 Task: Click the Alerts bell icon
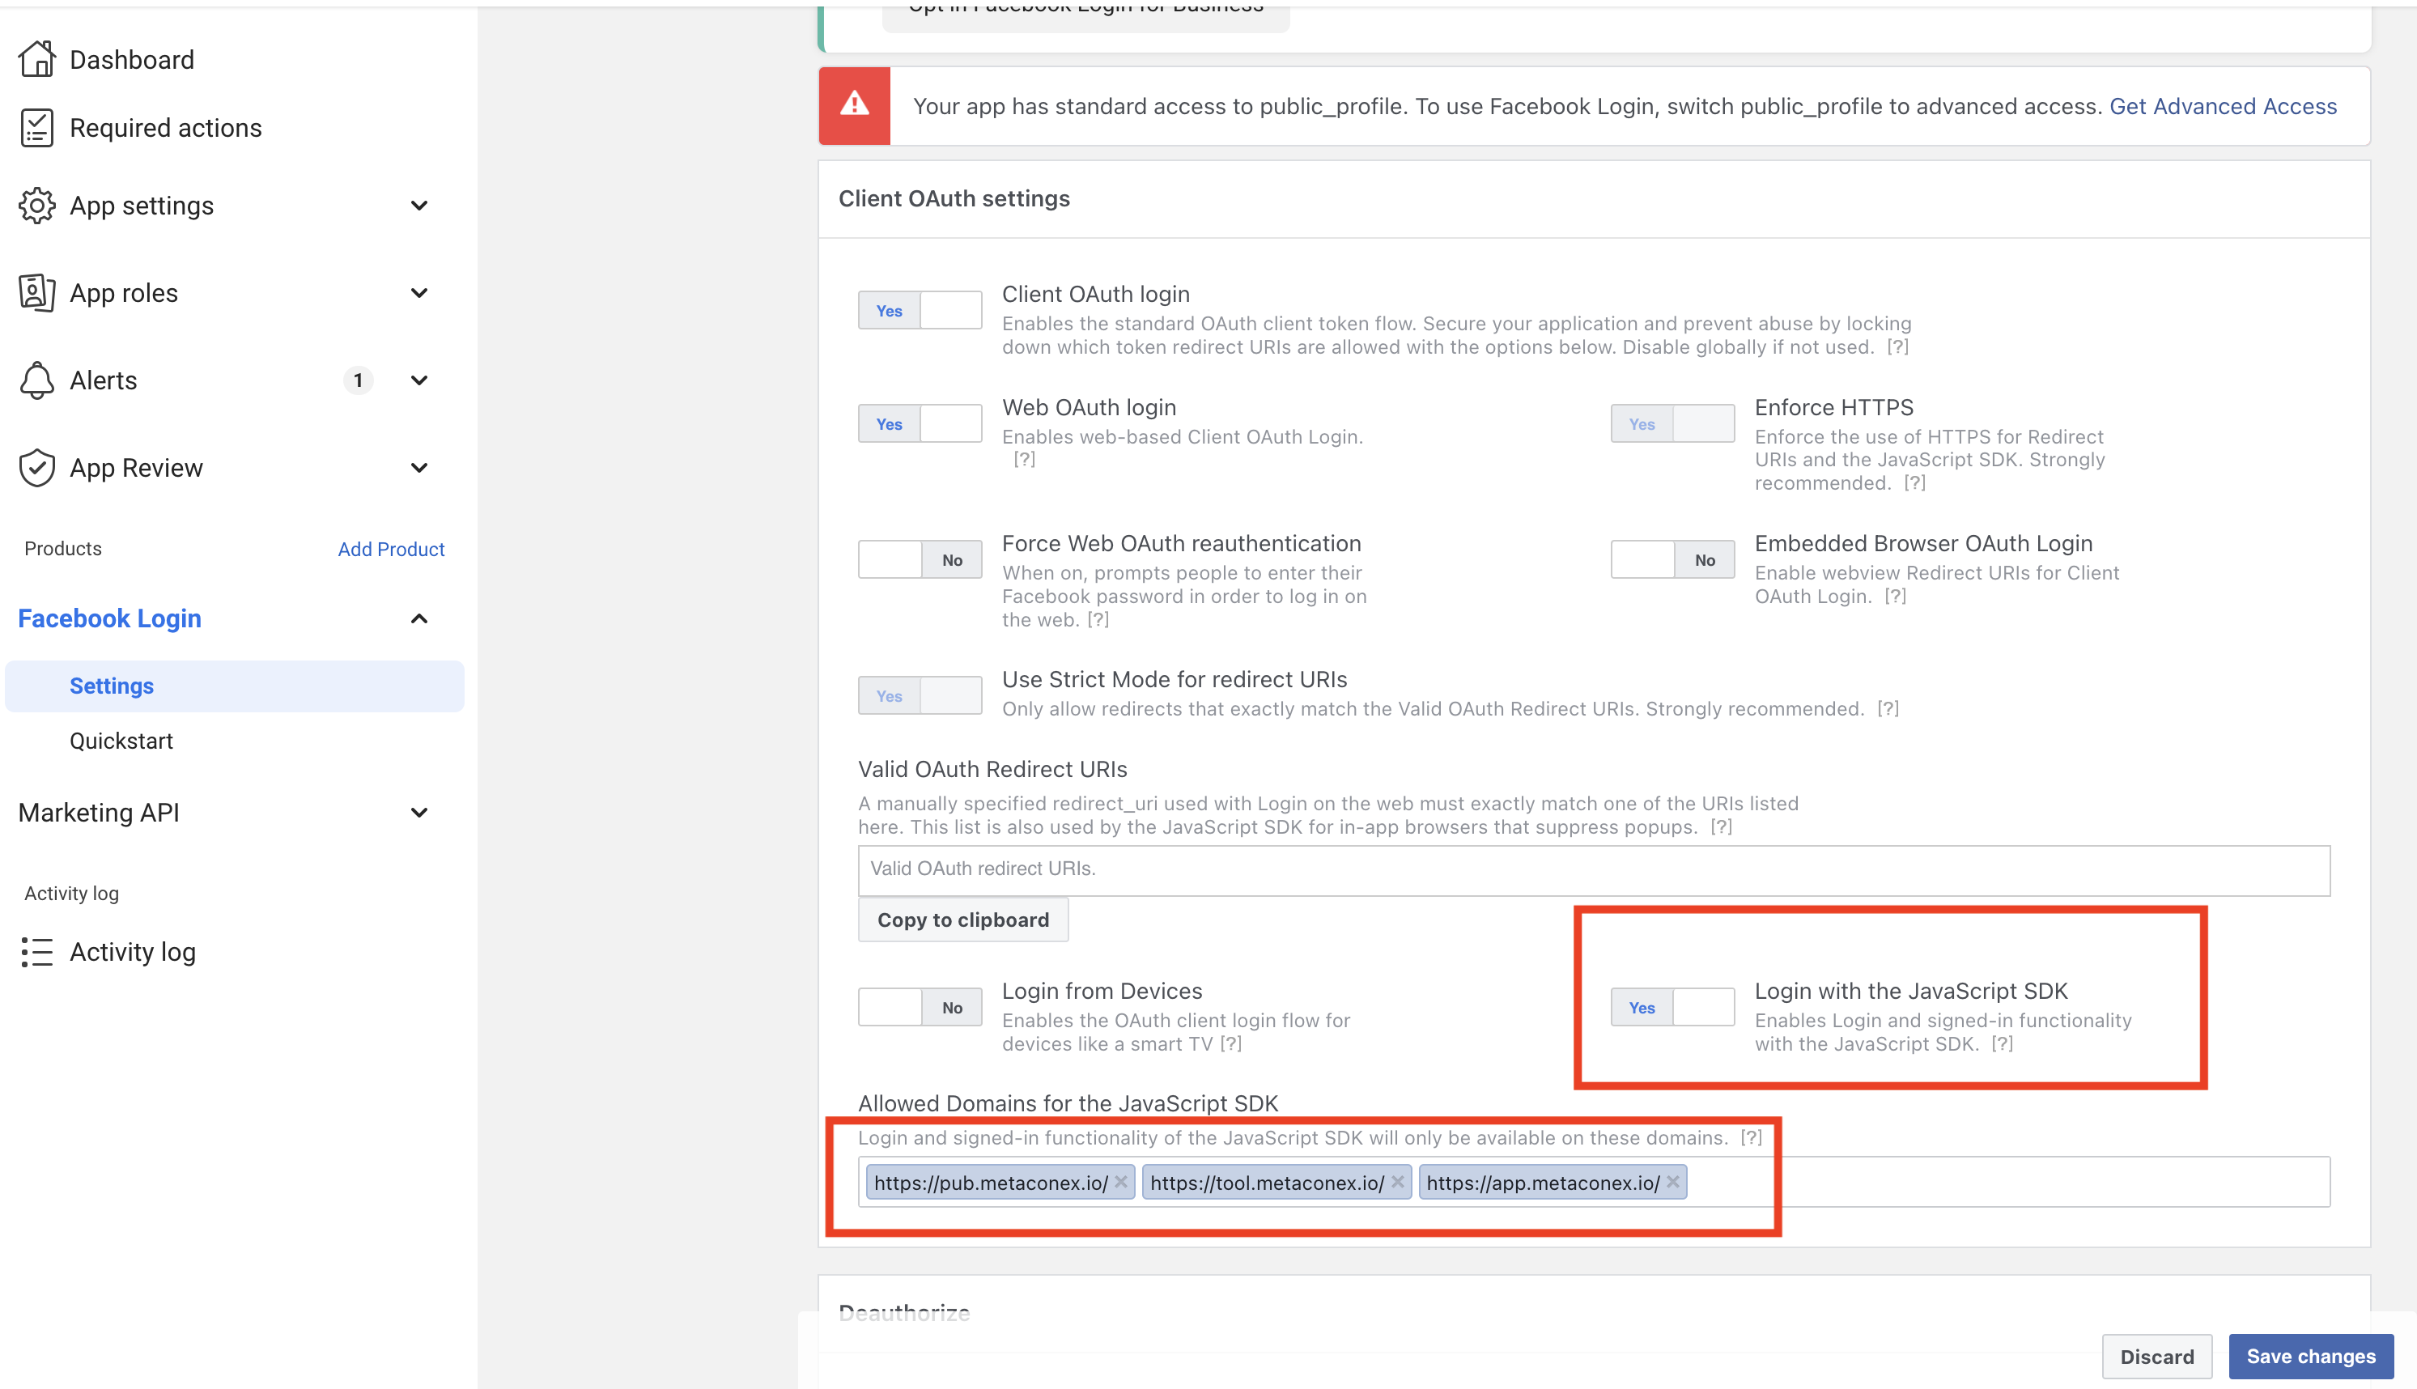(x=36, y=380)
